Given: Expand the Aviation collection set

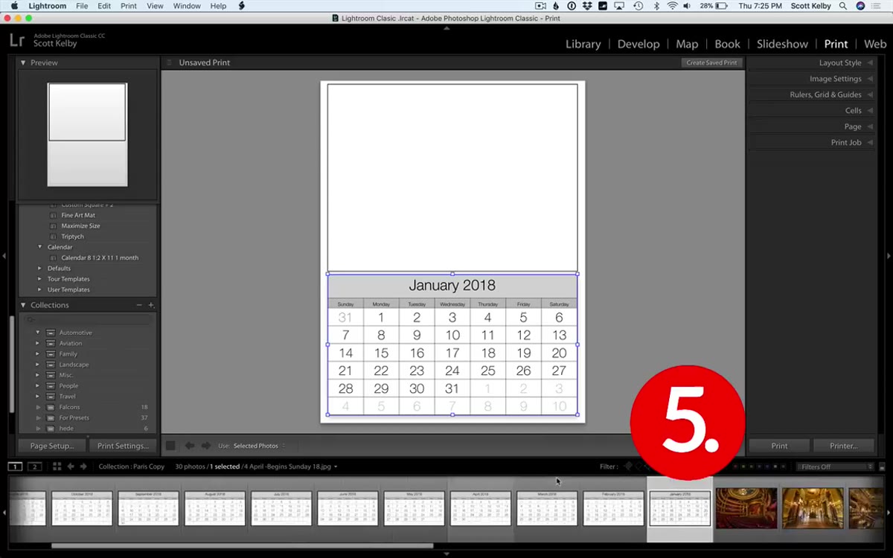Looking at the screenshot, I should 38,344.
